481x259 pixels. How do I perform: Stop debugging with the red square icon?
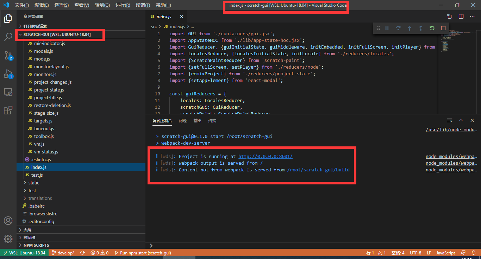[443, 28]
